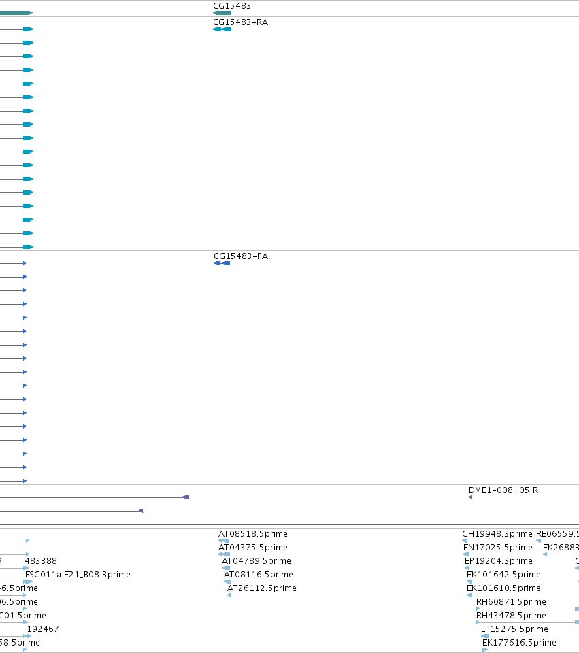Click the CG15483-RA label
The height and width of the screenshot is (653, 579).
240,22
